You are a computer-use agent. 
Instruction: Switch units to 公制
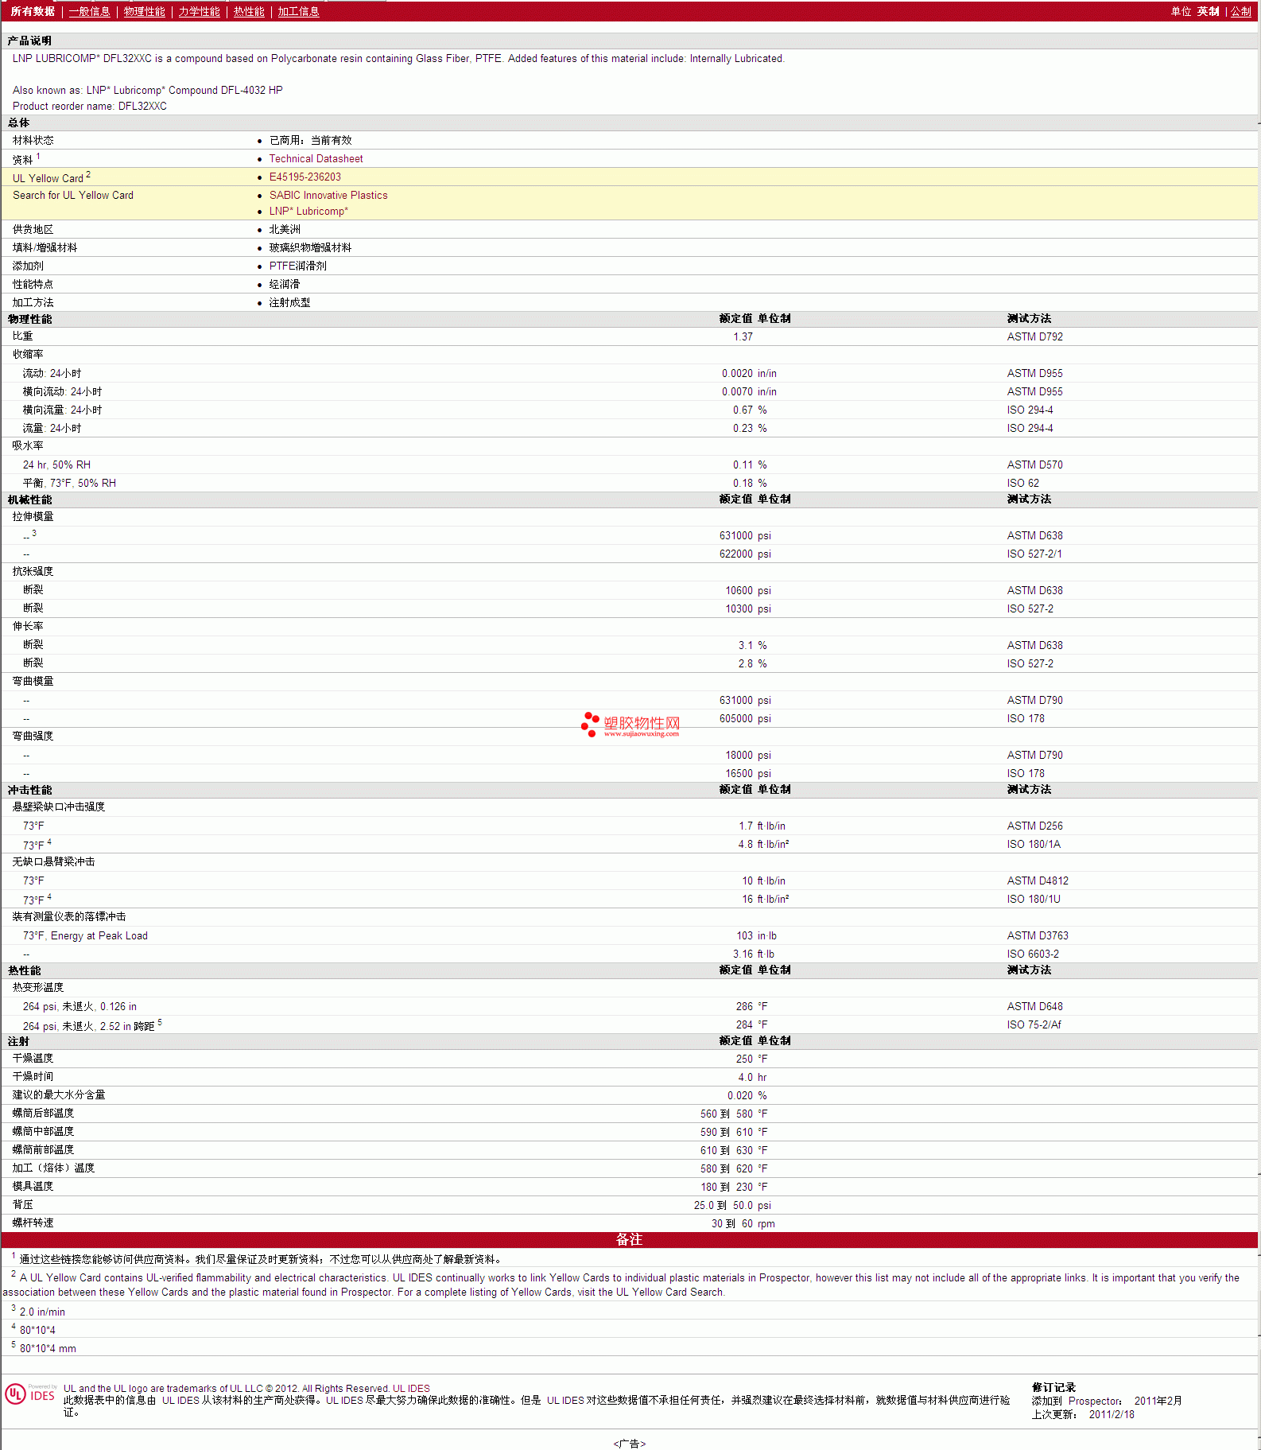(1241, 11)
